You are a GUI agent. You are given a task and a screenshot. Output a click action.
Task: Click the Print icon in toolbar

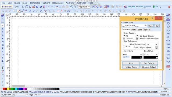point(41,7)
